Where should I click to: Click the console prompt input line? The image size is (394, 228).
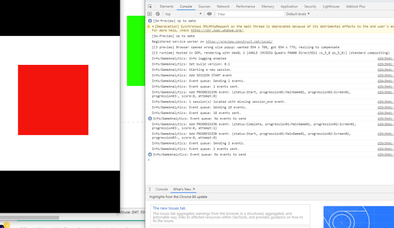pos(271,160)
